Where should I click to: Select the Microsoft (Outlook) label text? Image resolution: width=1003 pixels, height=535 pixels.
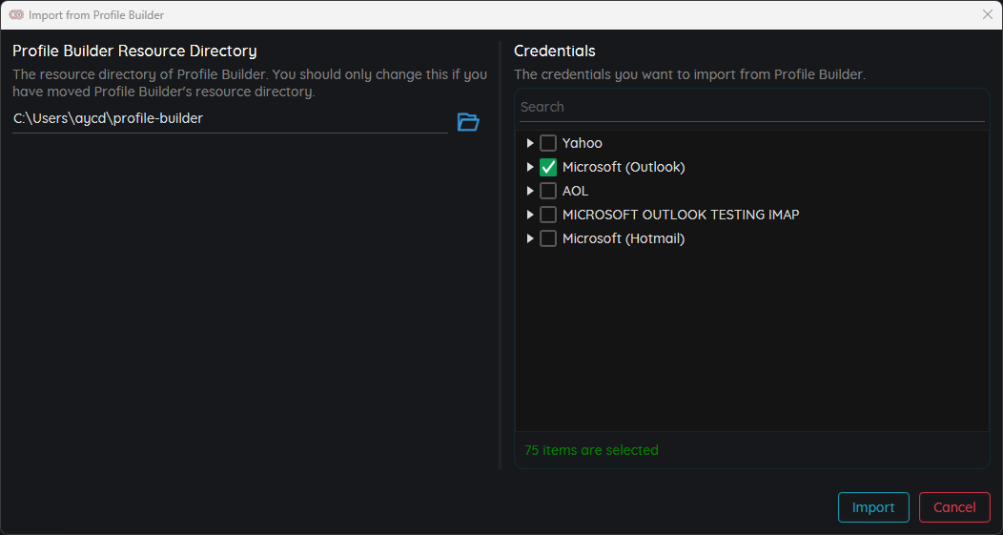(624, 167)
